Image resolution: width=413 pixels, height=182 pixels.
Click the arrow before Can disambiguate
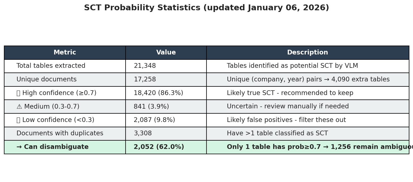pyautogui.click(x=19, y=147)
